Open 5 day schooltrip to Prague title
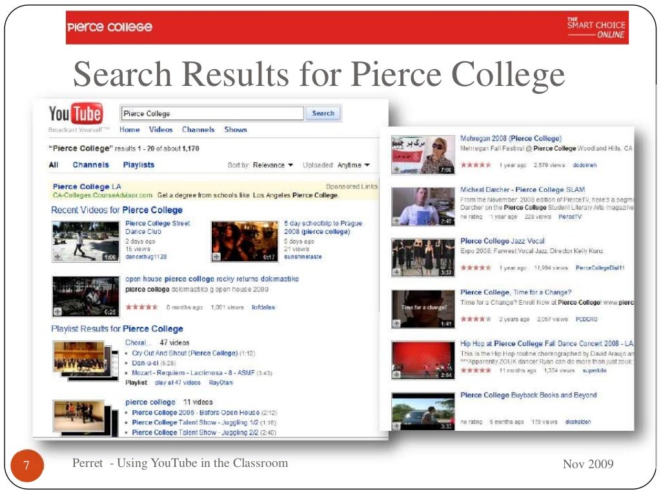This screenshot has height=496, width=661. (x=323, y=227)
